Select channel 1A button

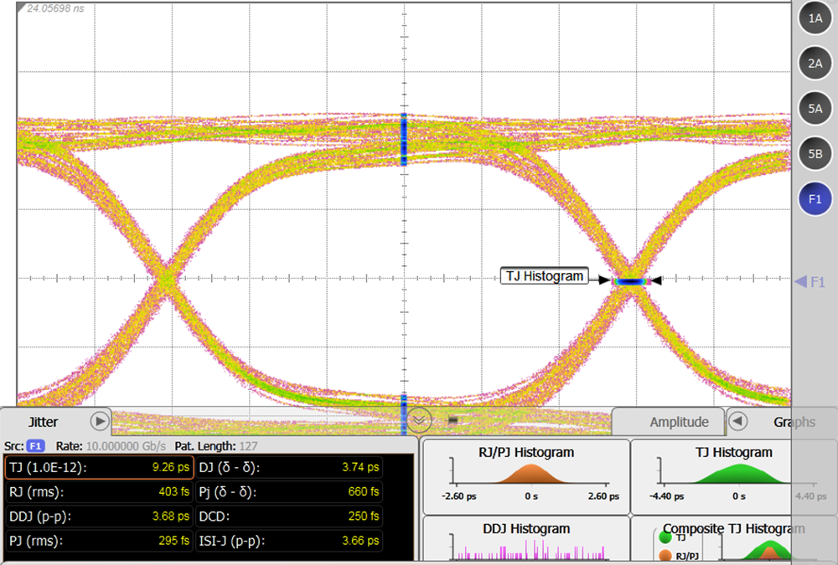[x=815, y=18]
